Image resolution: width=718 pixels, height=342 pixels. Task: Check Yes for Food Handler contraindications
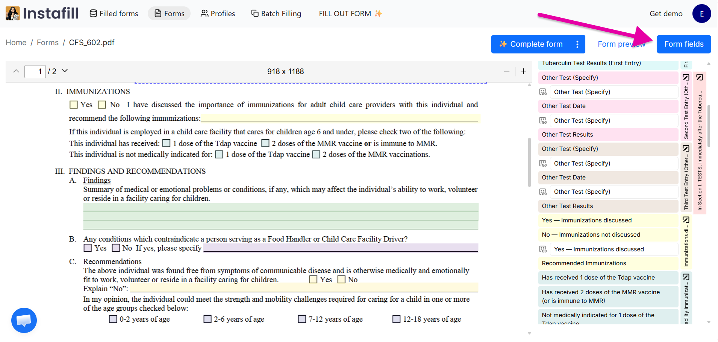coord(88,248)
